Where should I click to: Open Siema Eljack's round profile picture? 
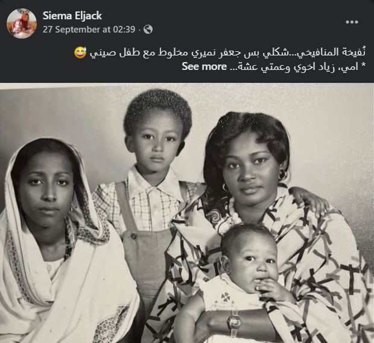pyautogui.click(x=22, y=24)
